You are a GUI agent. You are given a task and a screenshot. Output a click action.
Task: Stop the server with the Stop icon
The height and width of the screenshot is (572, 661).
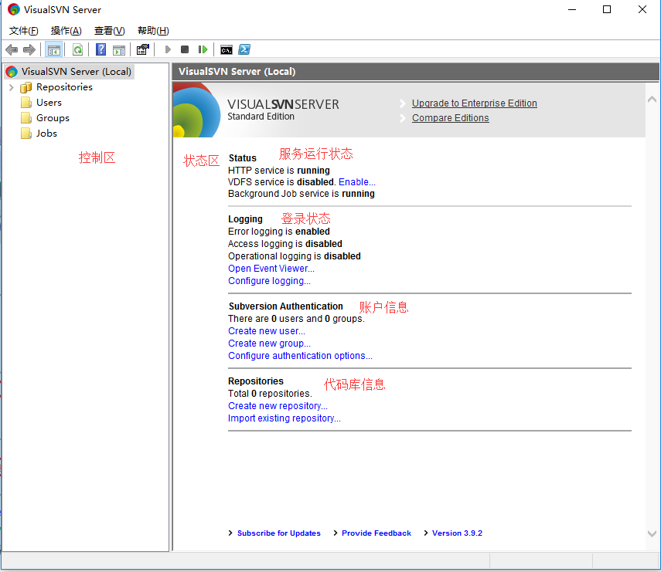coord(185,49)
